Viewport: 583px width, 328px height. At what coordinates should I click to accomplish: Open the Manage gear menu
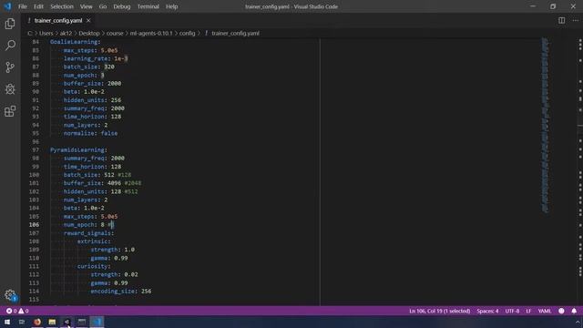[10, 295]
